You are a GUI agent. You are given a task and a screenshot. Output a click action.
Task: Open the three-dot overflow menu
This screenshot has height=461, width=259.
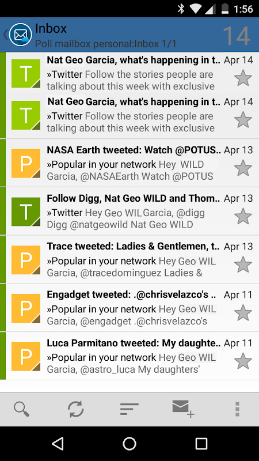[237, 409]
